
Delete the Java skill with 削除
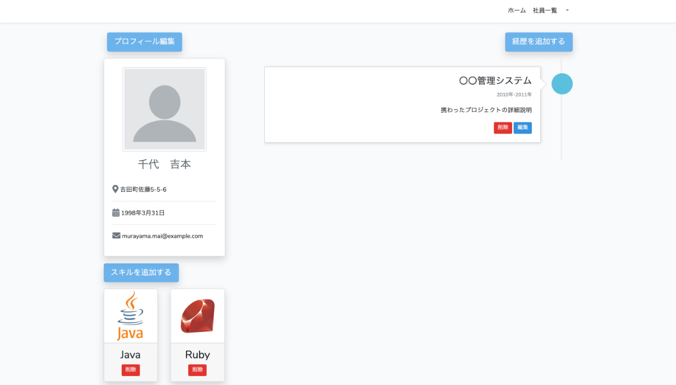(x=131, y=370)
